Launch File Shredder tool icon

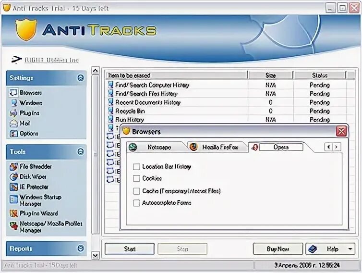[13, 166]
